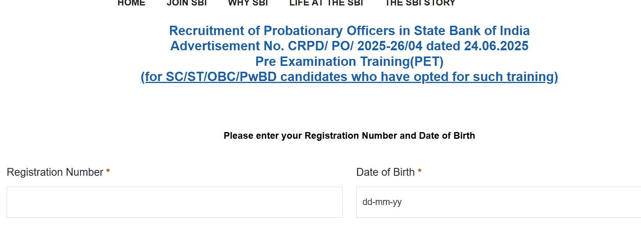Click the red asterisk beside Registration Number
This screenshot has width=641, height=235.
(108, 171)
